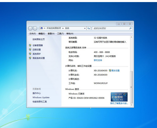Click the 32 位操作系统 value
This screenshot has height=128, width=157.
click(x=101, y=38)
